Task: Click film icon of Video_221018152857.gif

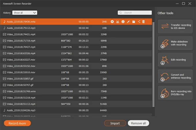Action: (x=5, y=79)
